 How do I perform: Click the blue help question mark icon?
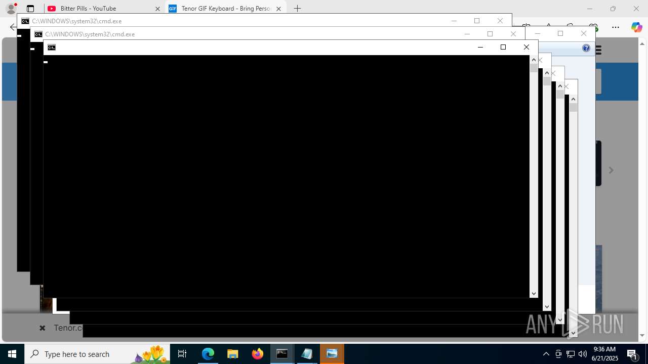(586, 48)
